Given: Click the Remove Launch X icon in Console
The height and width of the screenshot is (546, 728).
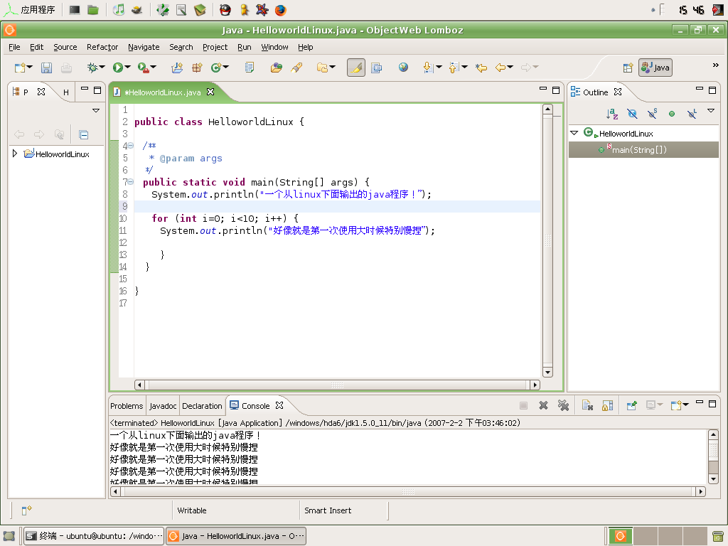Looking at the screenshot, I should [543, 405].
